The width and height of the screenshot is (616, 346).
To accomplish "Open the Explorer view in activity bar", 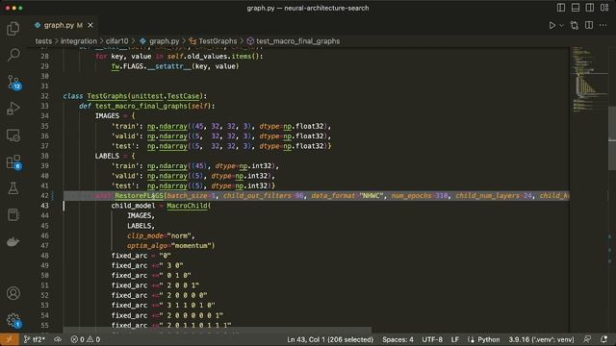I will tap(13, 28).
